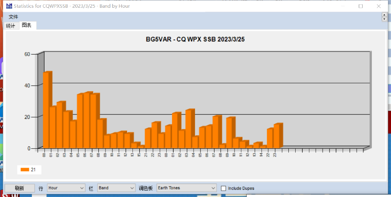The image size is (391, 197).
Task: Maximize the Statistics window
Action: [x=360, y=6]
